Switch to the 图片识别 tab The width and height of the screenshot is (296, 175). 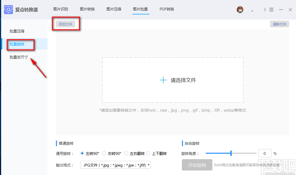[x=61, y=9]
